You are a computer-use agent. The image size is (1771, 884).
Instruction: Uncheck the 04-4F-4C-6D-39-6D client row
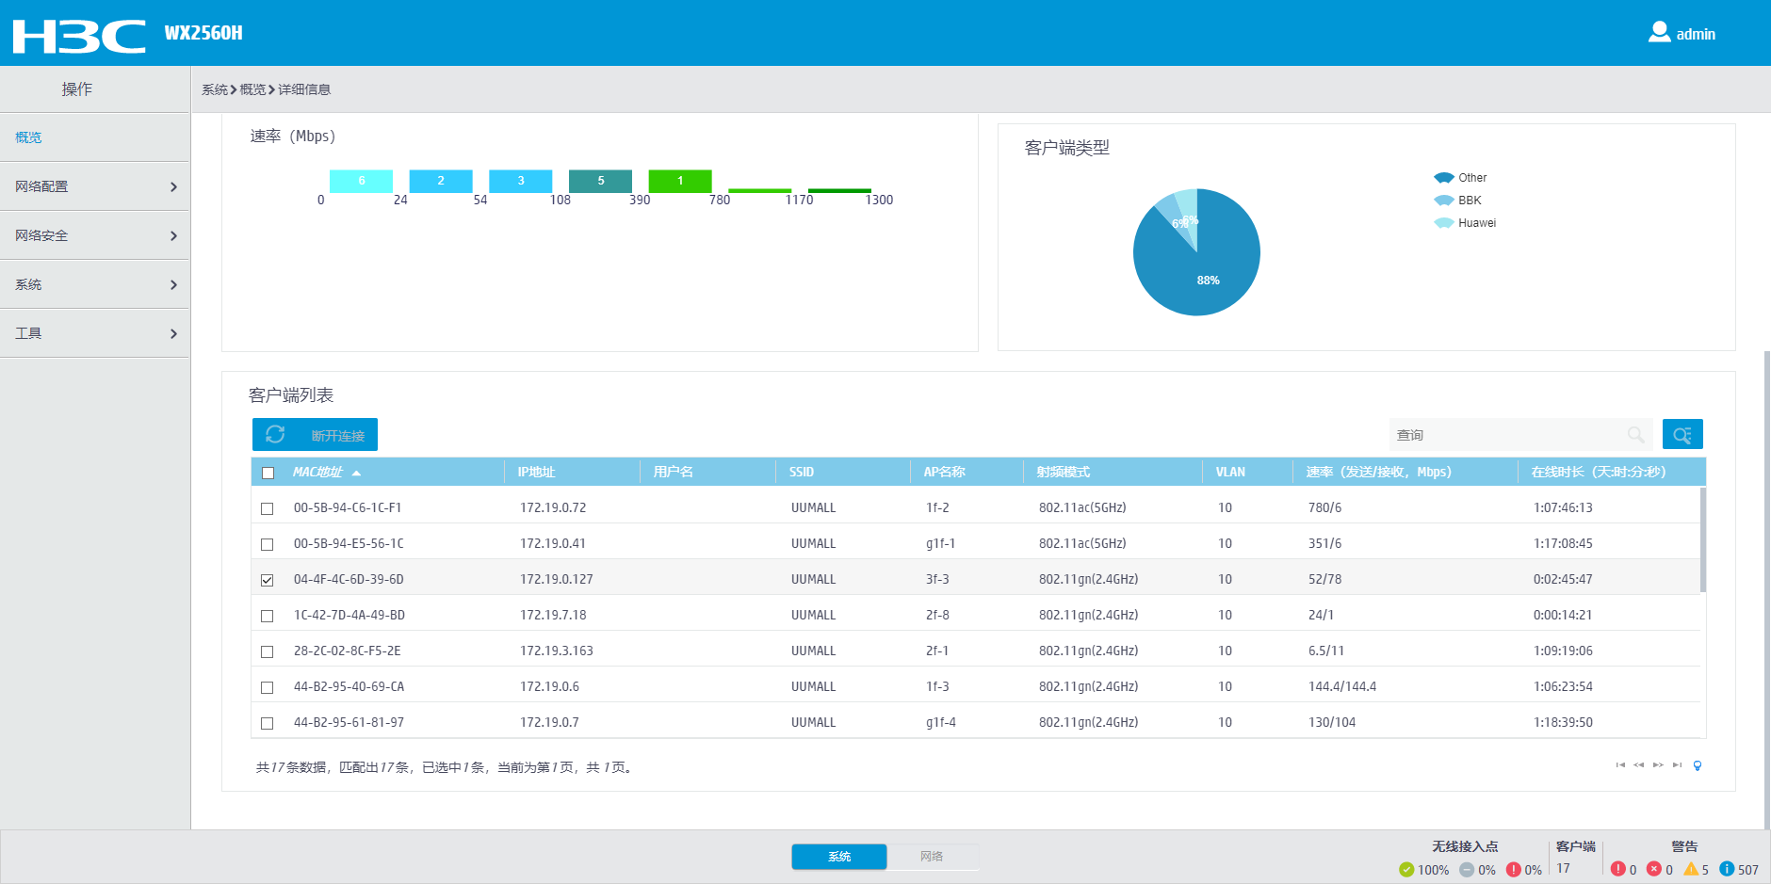click(268, 580)
